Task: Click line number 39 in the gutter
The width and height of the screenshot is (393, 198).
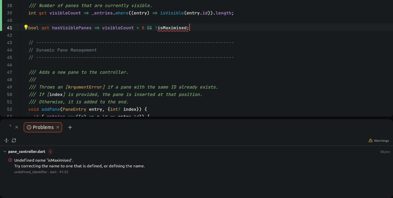Action: pos(9,13)
